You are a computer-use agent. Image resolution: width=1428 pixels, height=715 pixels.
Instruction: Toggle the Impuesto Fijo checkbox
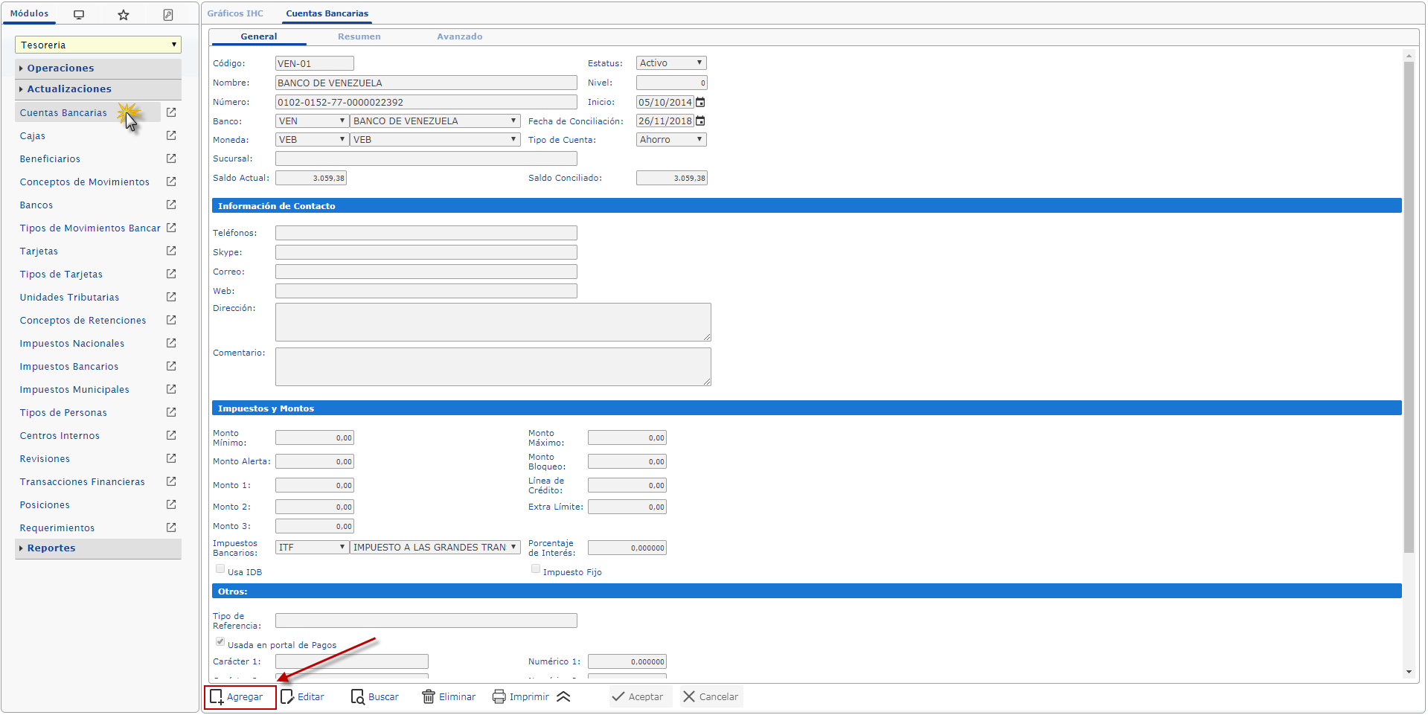tap(536, 569)
